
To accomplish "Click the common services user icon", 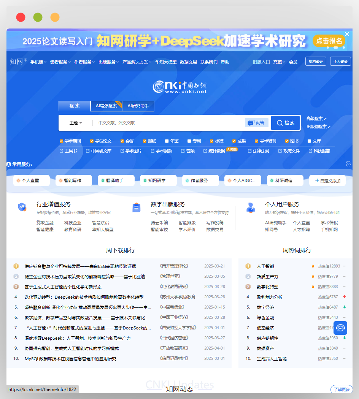I will coord(9,165).
